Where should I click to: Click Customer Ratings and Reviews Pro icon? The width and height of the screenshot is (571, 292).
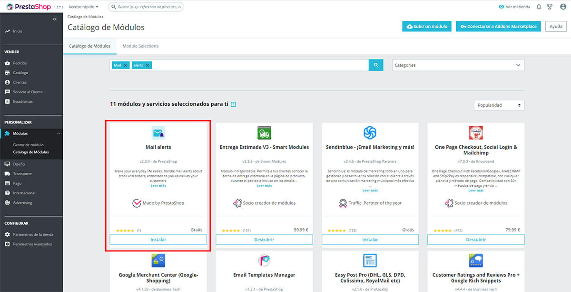tap(476, 261)
